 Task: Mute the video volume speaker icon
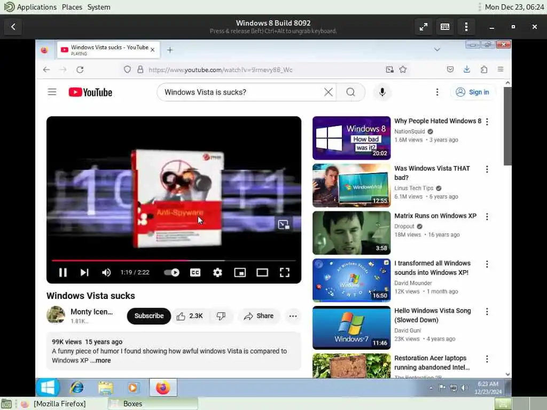click(106, 272)
